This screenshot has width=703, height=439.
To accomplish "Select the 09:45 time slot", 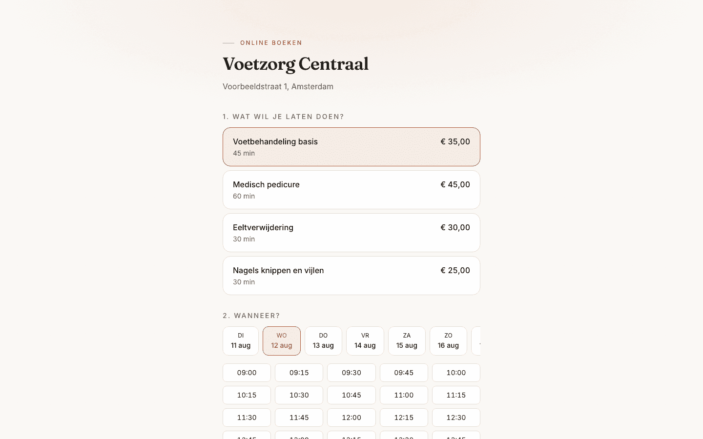I will pos(404,373).
